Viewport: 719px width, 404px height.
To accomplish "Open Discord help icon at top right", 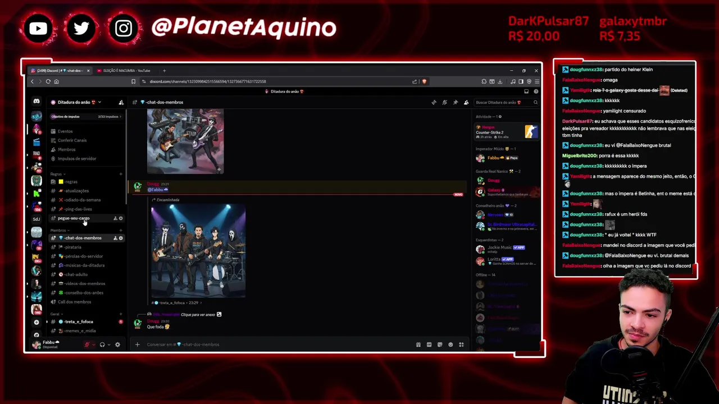I will tap(536, 91).
